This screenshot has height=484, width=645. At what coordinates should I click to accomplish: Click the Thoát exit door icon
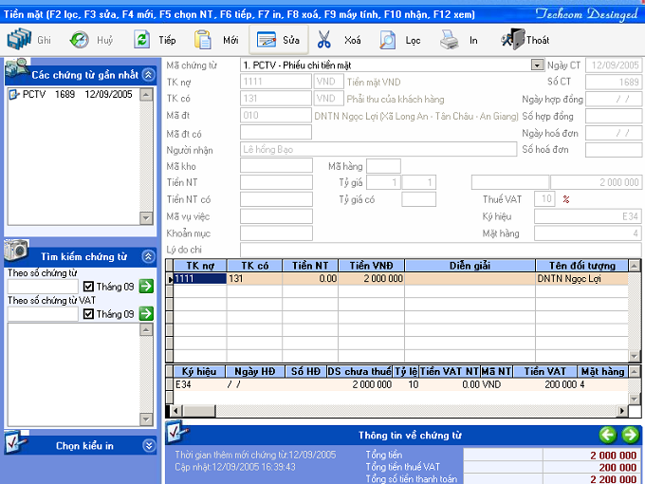[513, 40]
